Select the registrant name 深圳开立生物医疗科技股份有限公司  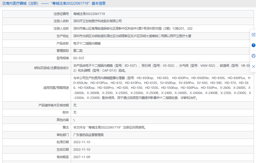pyautogui.click(x=98, y=21)
